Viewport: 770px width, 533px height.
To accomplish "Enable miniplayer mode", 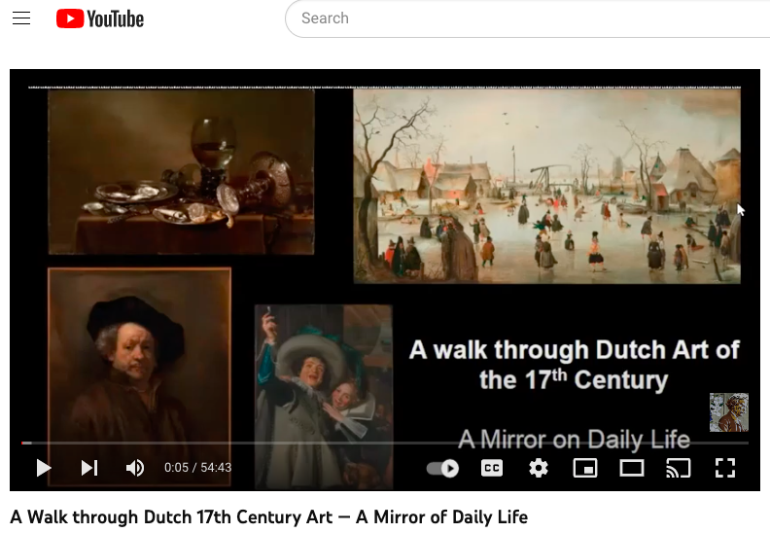I will [585, 468].
